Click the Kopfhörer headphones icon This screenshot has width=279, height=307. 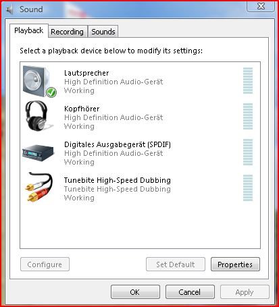(38, 115)
